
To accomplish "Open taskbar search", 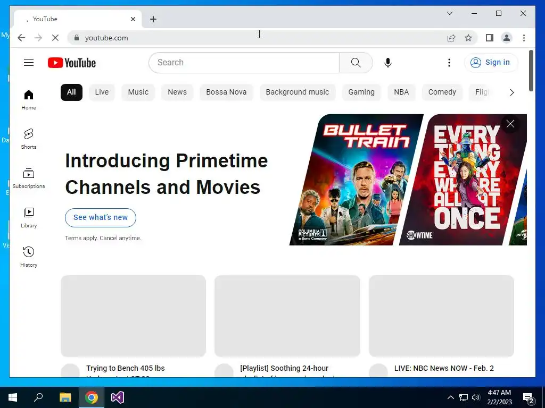I will click(x=38, y=397).
